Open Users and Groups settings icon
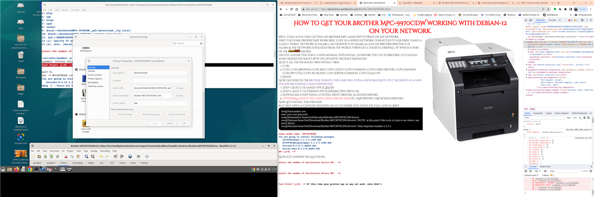 [x=85, y=125]
